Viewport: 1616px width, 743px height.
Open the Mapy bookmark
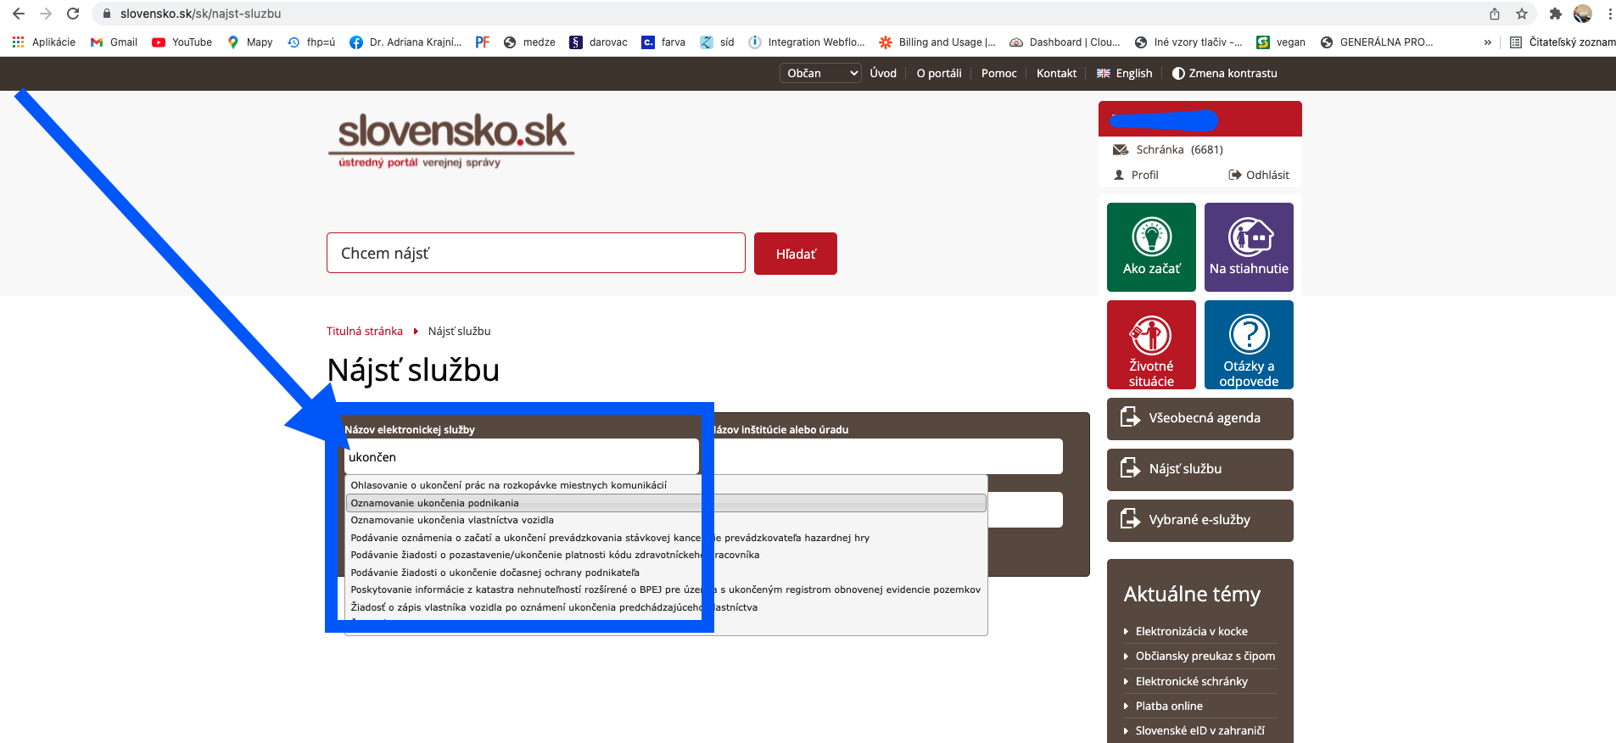[x=250, y=42]
